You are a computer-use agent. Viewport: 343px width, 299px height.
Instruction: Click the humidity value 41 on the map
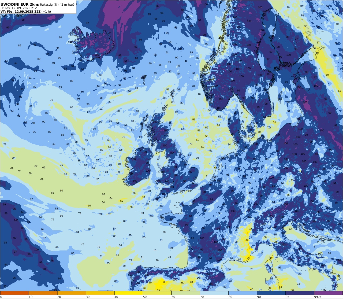pos(248,259)
